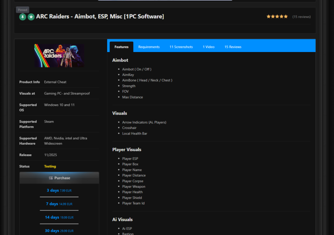
Task: Click the green pinned pushpin icon
Action: [23, 17]
